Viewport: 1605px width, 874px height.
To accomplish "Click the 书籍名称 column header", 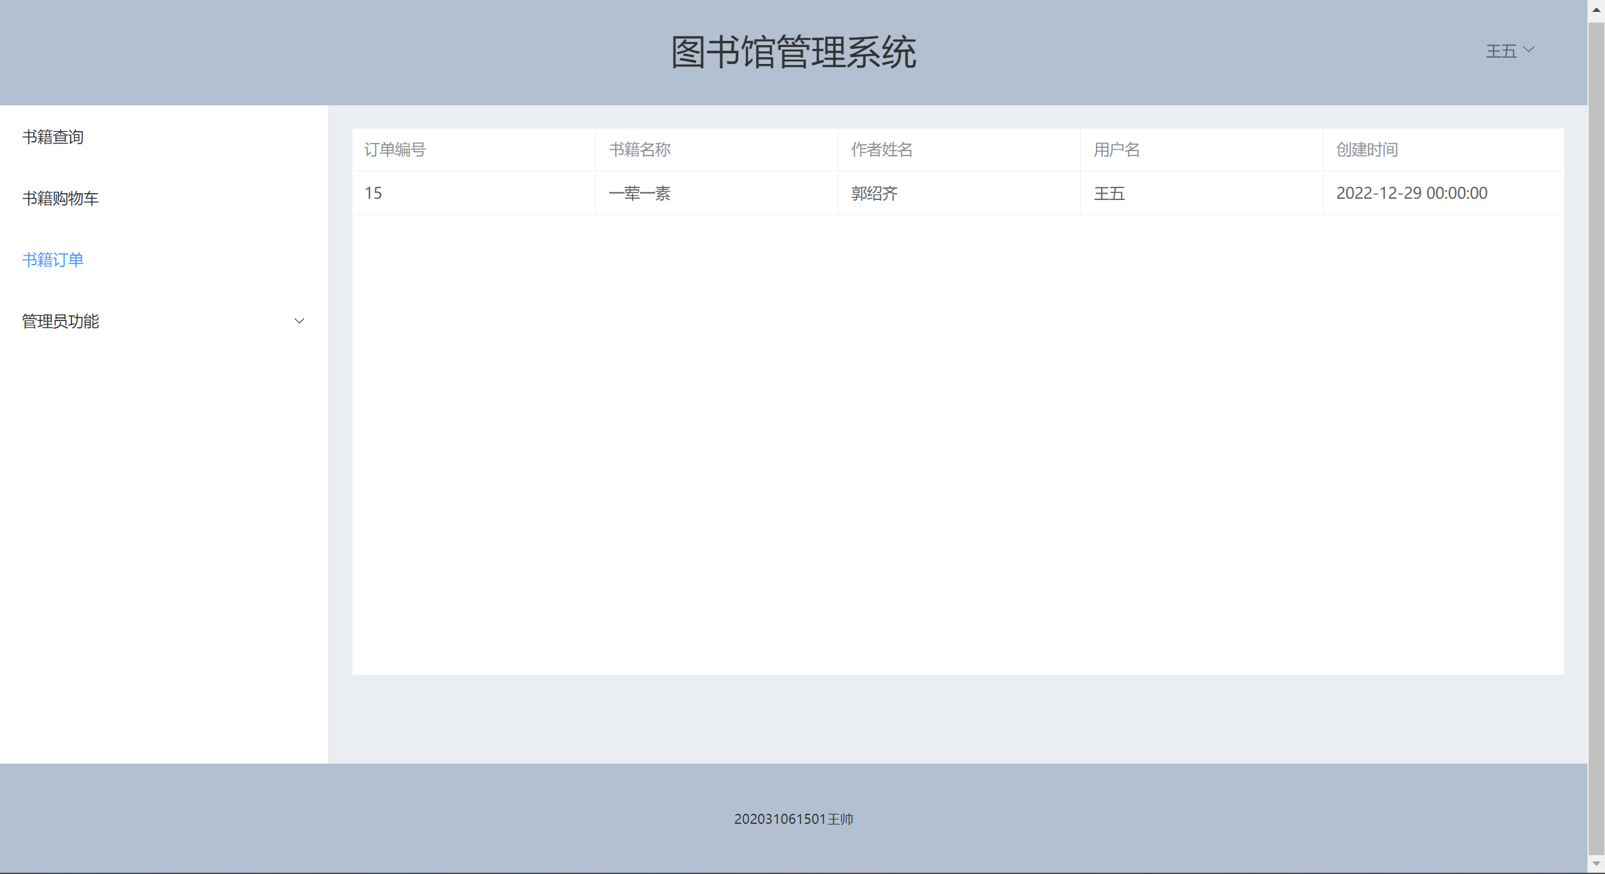I will [639, 149].
